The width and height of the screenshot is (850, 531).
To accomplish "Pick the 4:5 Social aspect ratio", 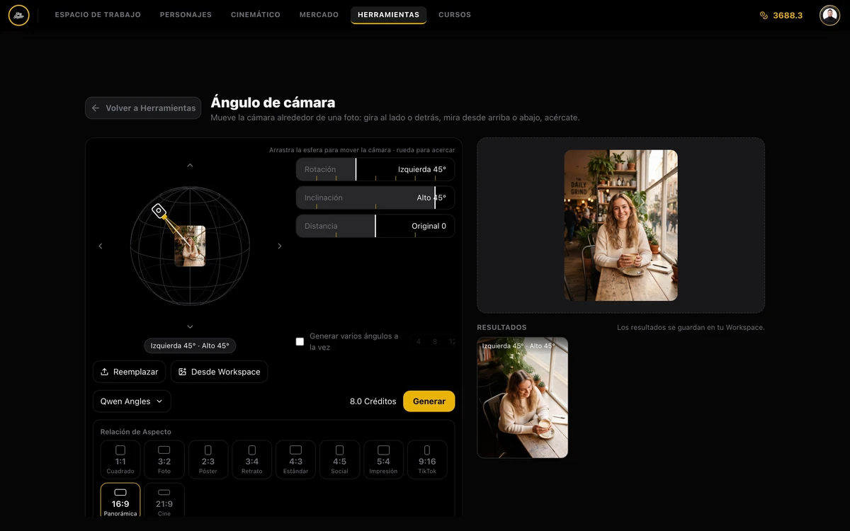I will (x=339, y=459).
